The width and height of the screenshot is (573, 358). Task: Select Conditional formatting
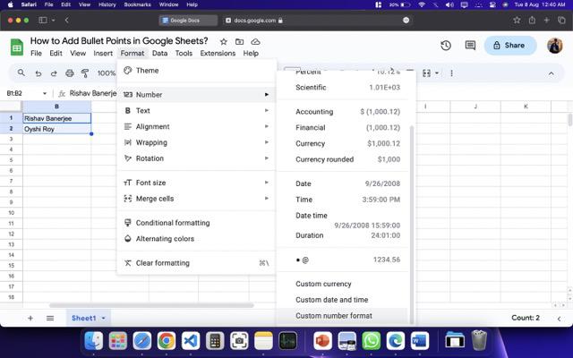196,223
